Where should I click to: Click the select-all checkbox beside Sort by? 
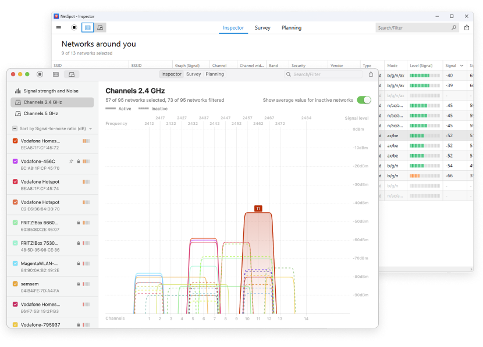pyautogui.click(x=15, y=128)
